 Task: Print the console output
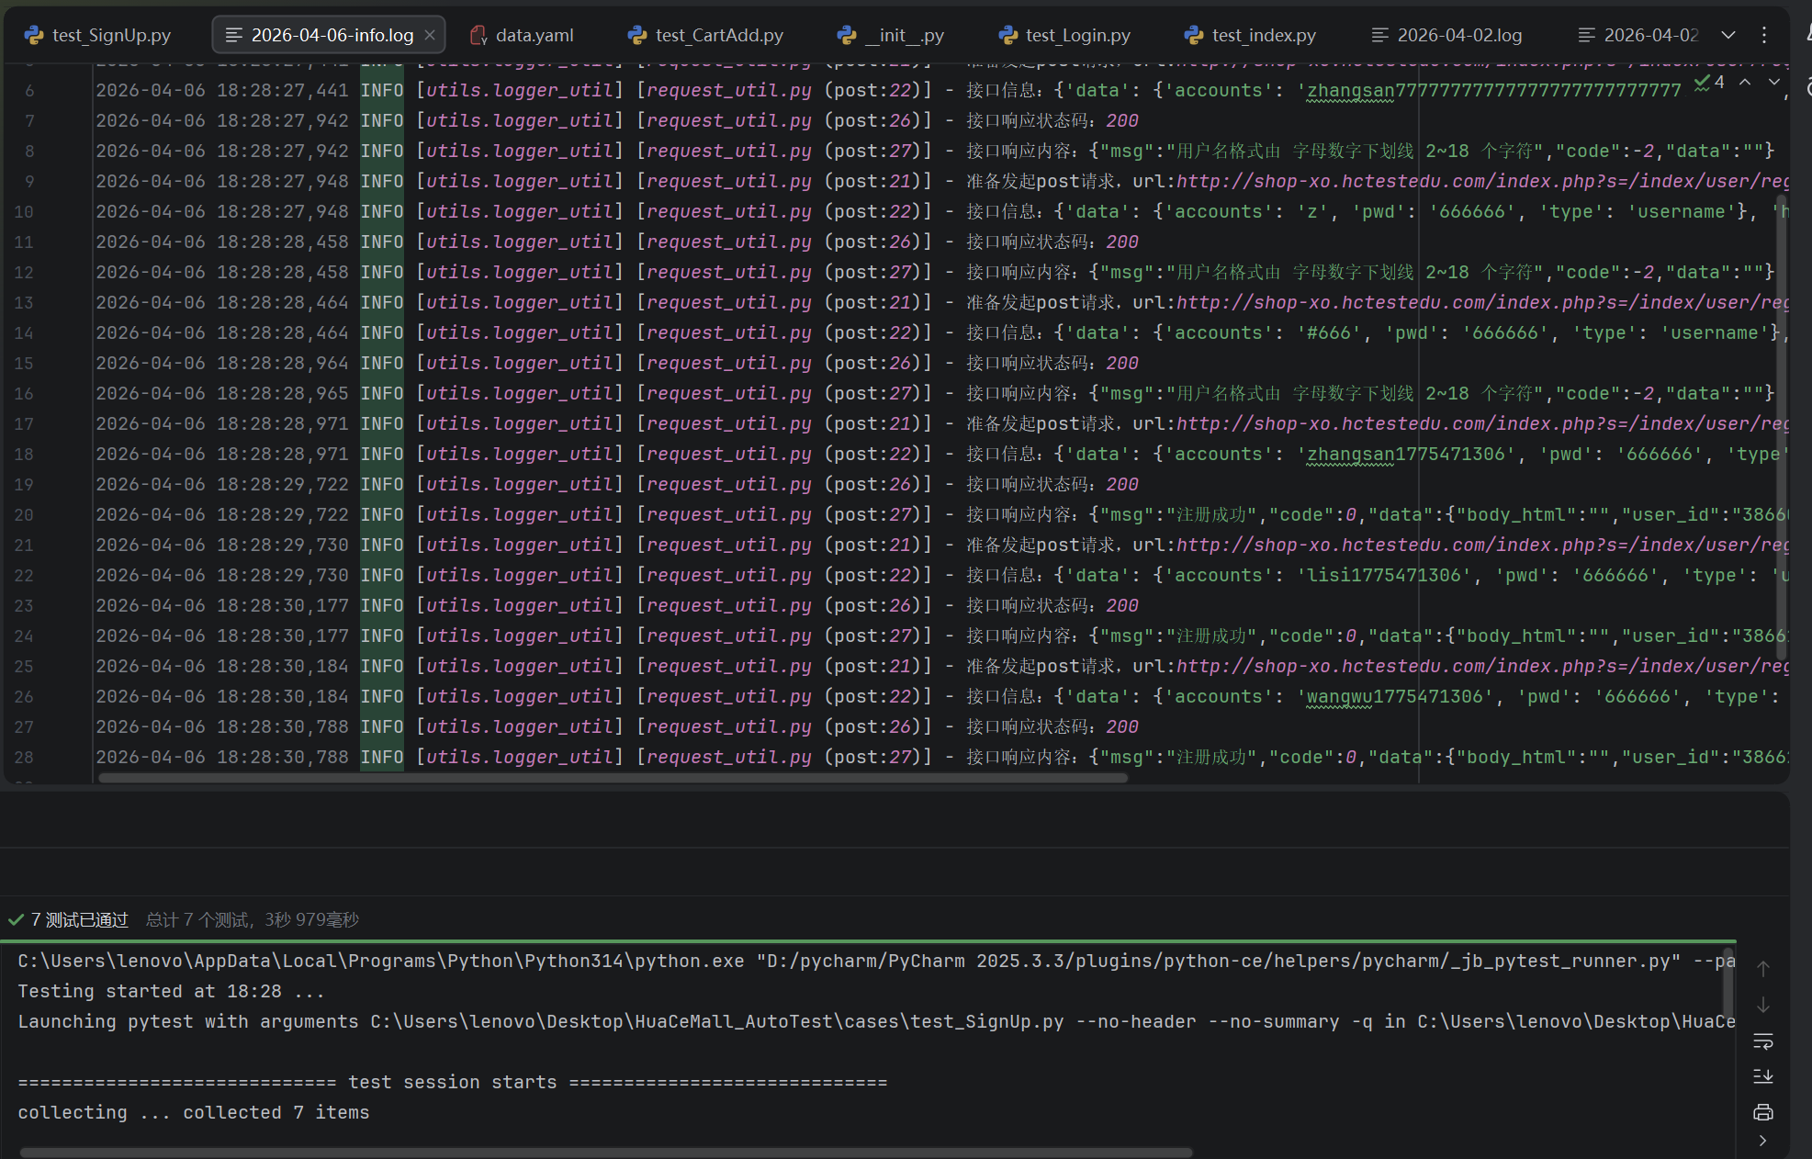(x=1762, y=1113)
